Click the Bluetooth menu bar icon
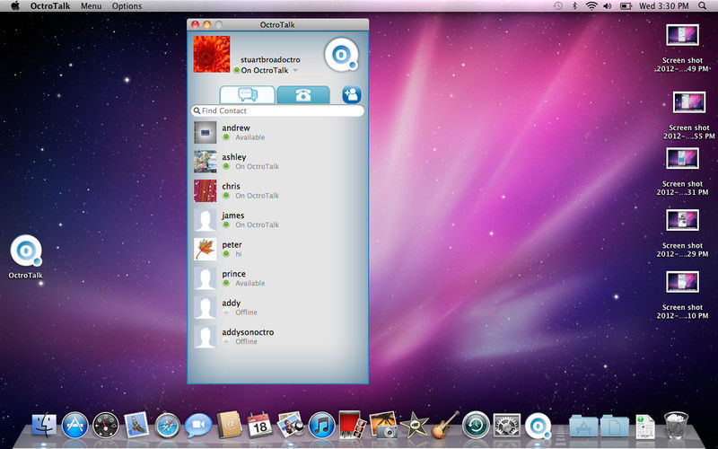This screenshot has width=718, height=449. 574,6
